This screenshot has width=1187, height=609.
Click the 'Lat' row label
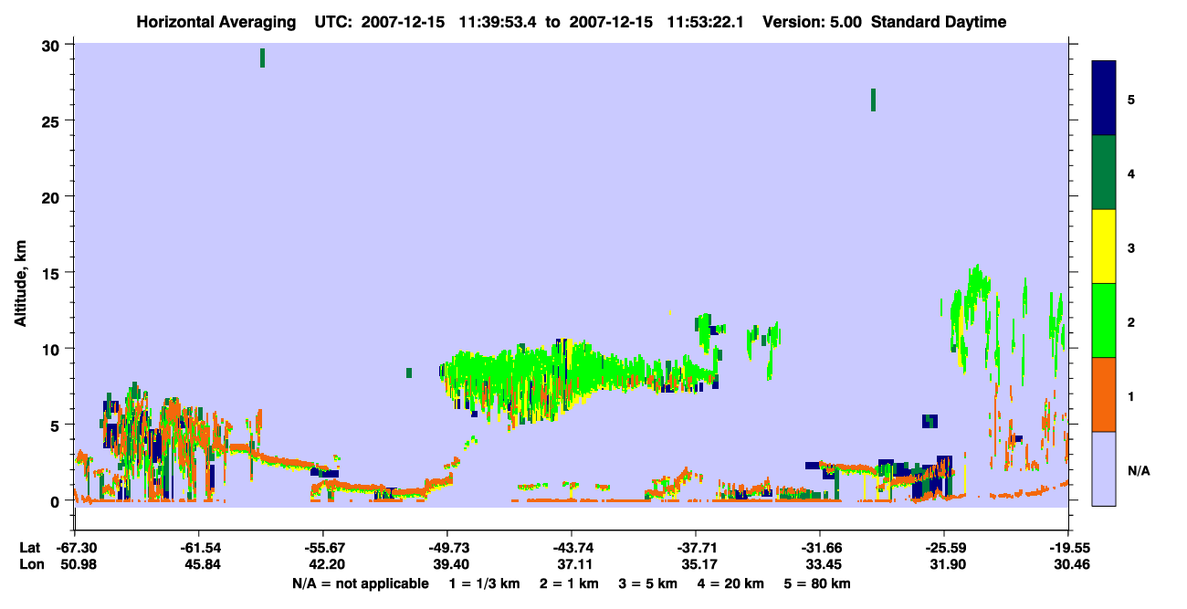[x=29, y=548]
